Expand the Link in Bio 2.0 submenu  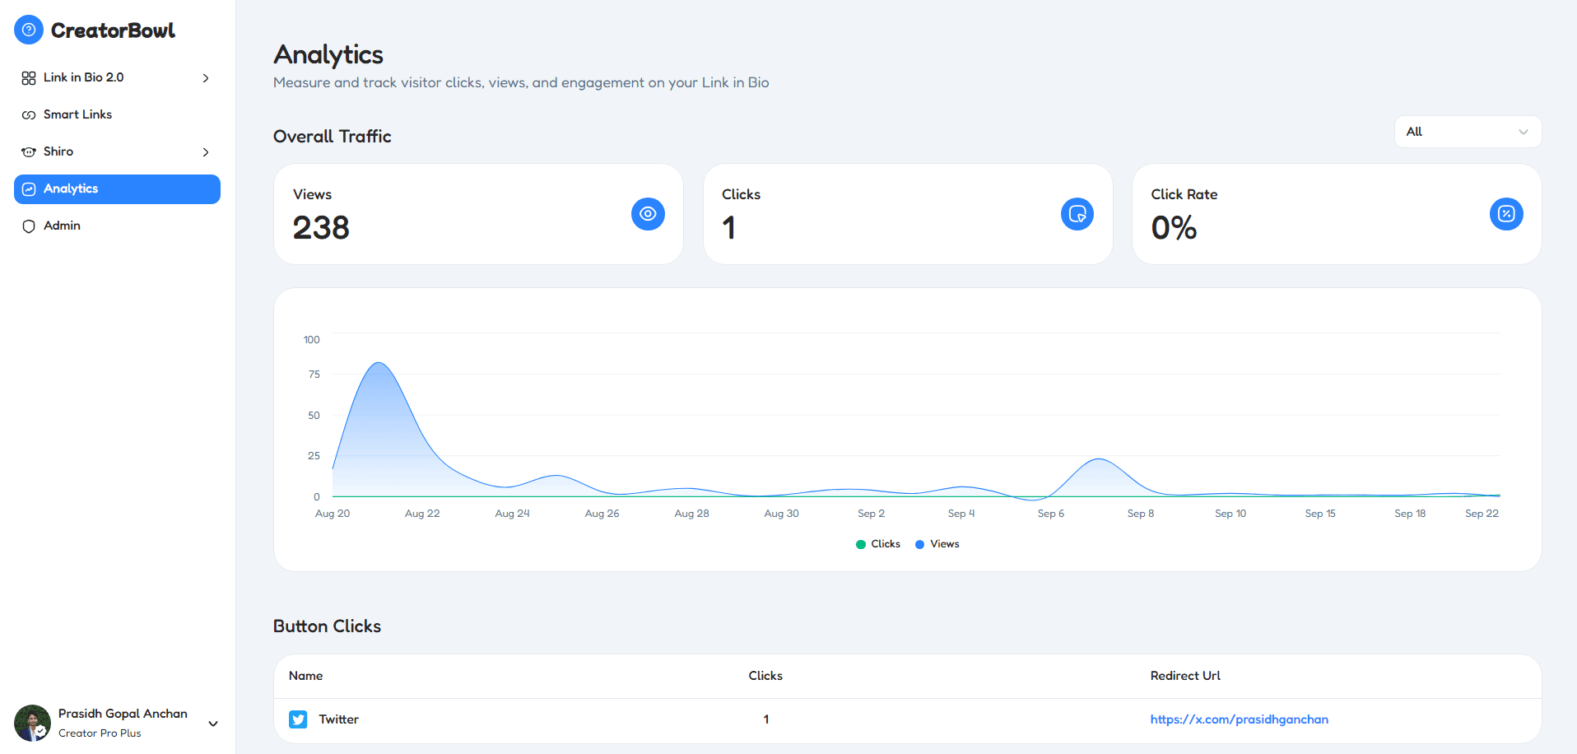[x=205, y=77]
